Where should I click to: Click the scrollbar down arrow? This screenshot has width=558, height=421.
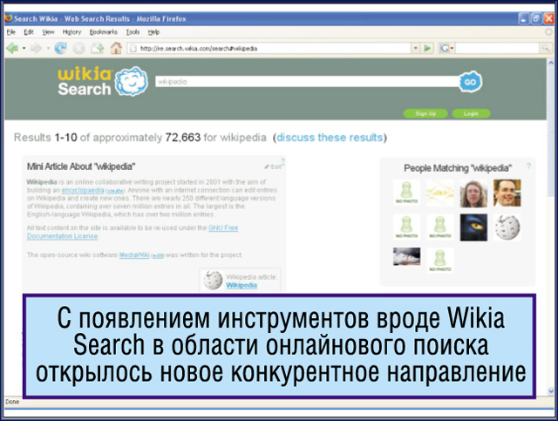[x=551, y=391]
